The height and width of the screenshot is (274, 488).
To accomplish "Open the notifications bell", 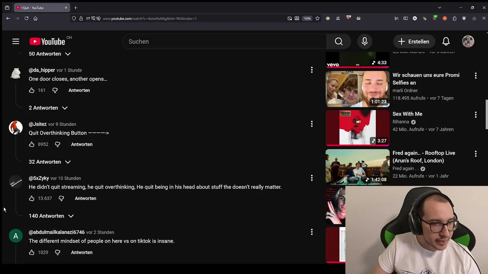I will point(446,41).
